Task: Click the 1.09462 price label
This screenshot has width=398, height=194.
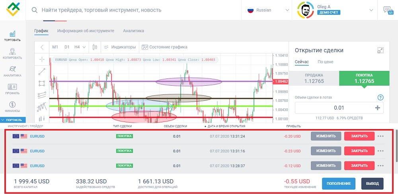Action: [x=281, y=82]
